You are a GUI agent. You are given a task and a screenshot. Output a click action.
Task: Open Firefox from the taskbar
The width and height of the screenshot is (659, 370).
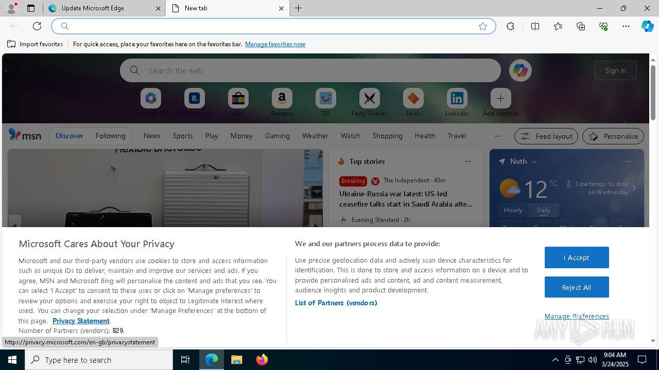[x=262, y=360]
